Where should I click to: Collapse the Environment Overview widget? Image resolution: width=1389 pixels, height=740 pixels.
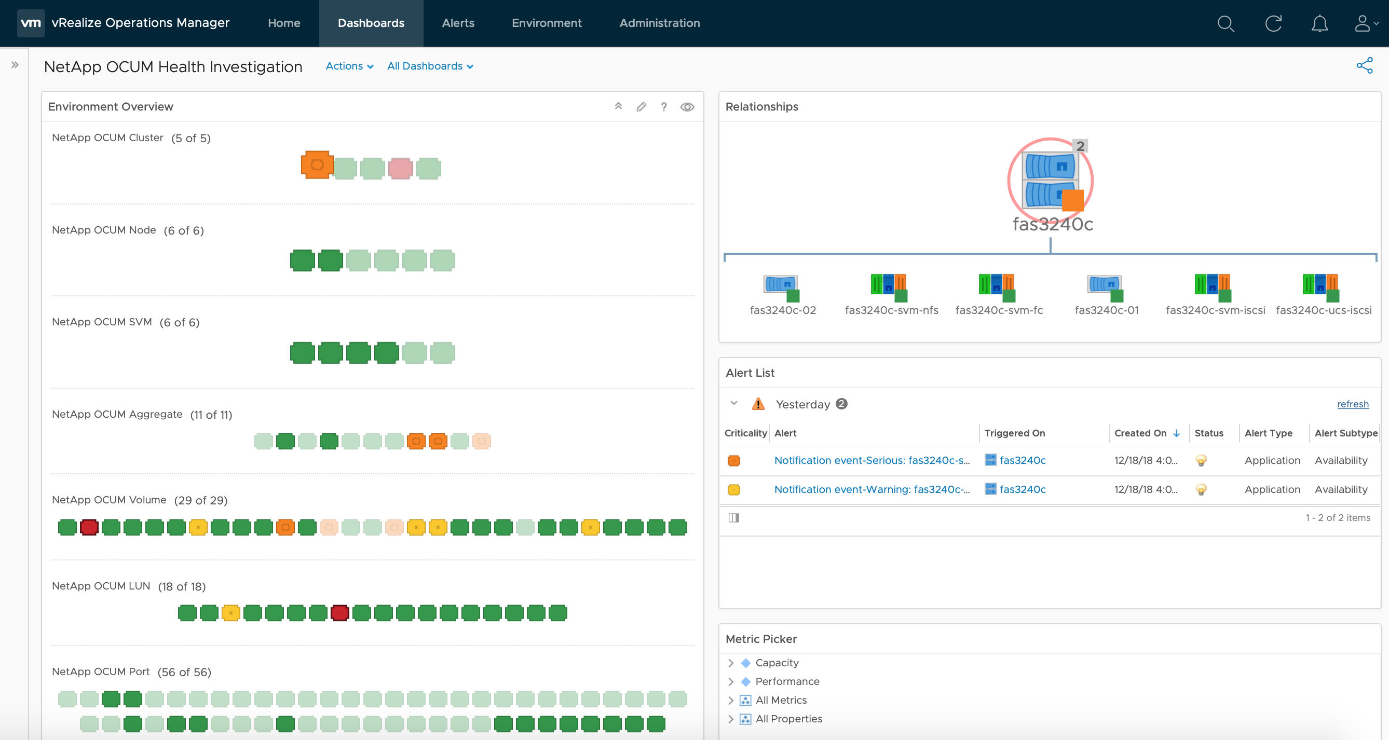coord(618,107)
